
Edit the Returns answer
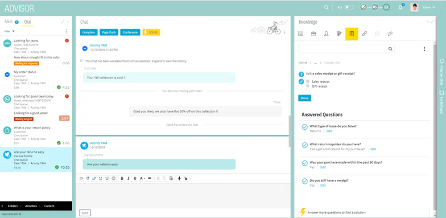329,131
